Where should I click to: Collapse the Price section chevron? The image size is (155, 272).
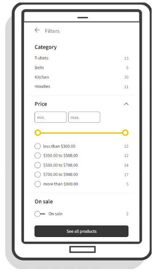click(126, 104)
